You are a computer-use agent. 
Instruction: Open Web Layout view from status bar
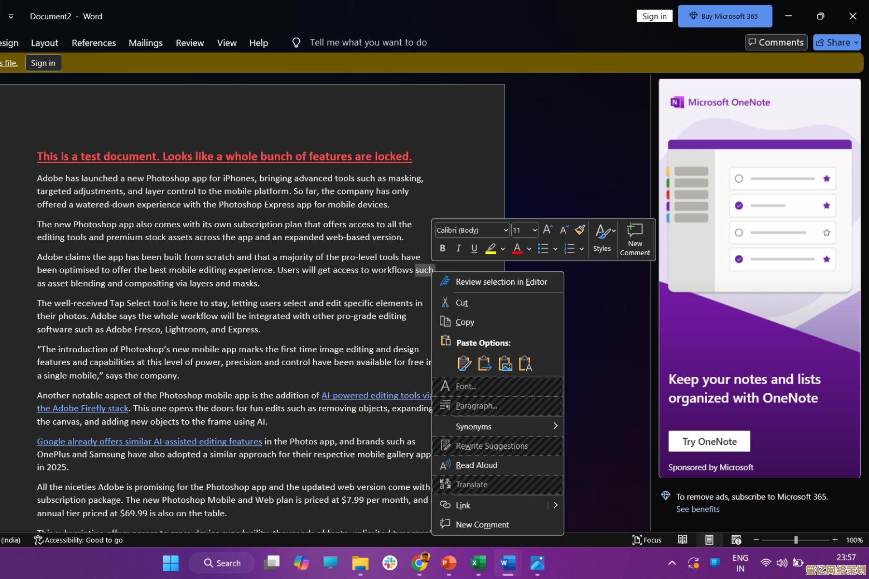(x=736, y=540)
